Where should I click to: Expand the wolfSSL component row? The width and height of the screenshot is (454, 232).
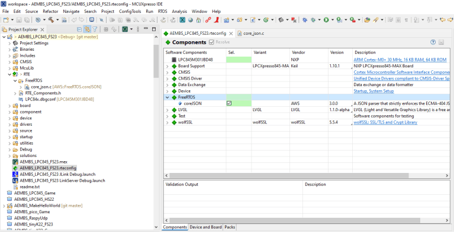(167, 123)
